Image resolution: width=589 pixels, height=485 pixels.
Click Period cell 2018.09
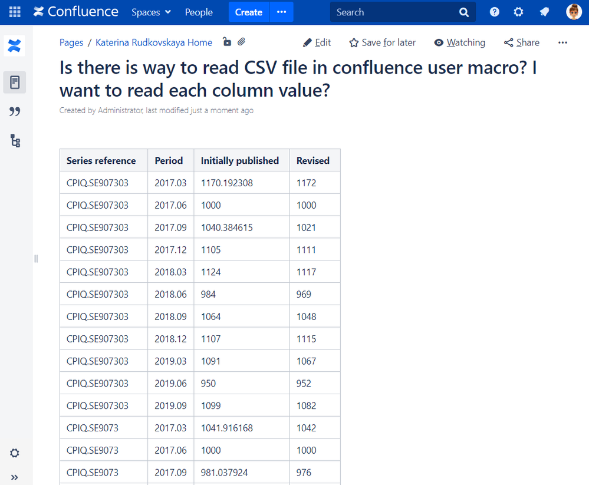[x=170, y=316]
